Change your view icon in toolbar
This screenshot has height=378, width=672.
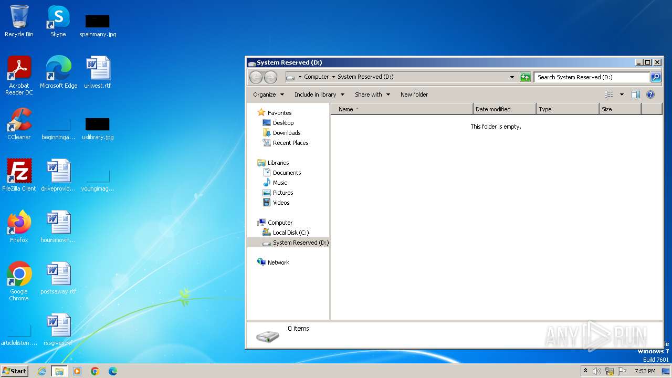(609, 94)
